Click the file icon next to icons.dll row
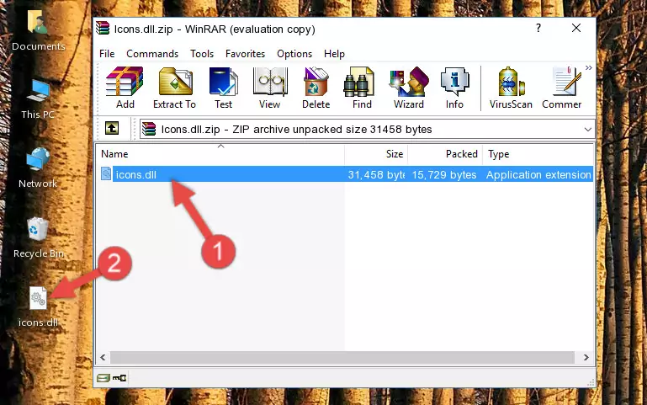Image resolution: width=647 pixels, height=405 pixels. 106,173
